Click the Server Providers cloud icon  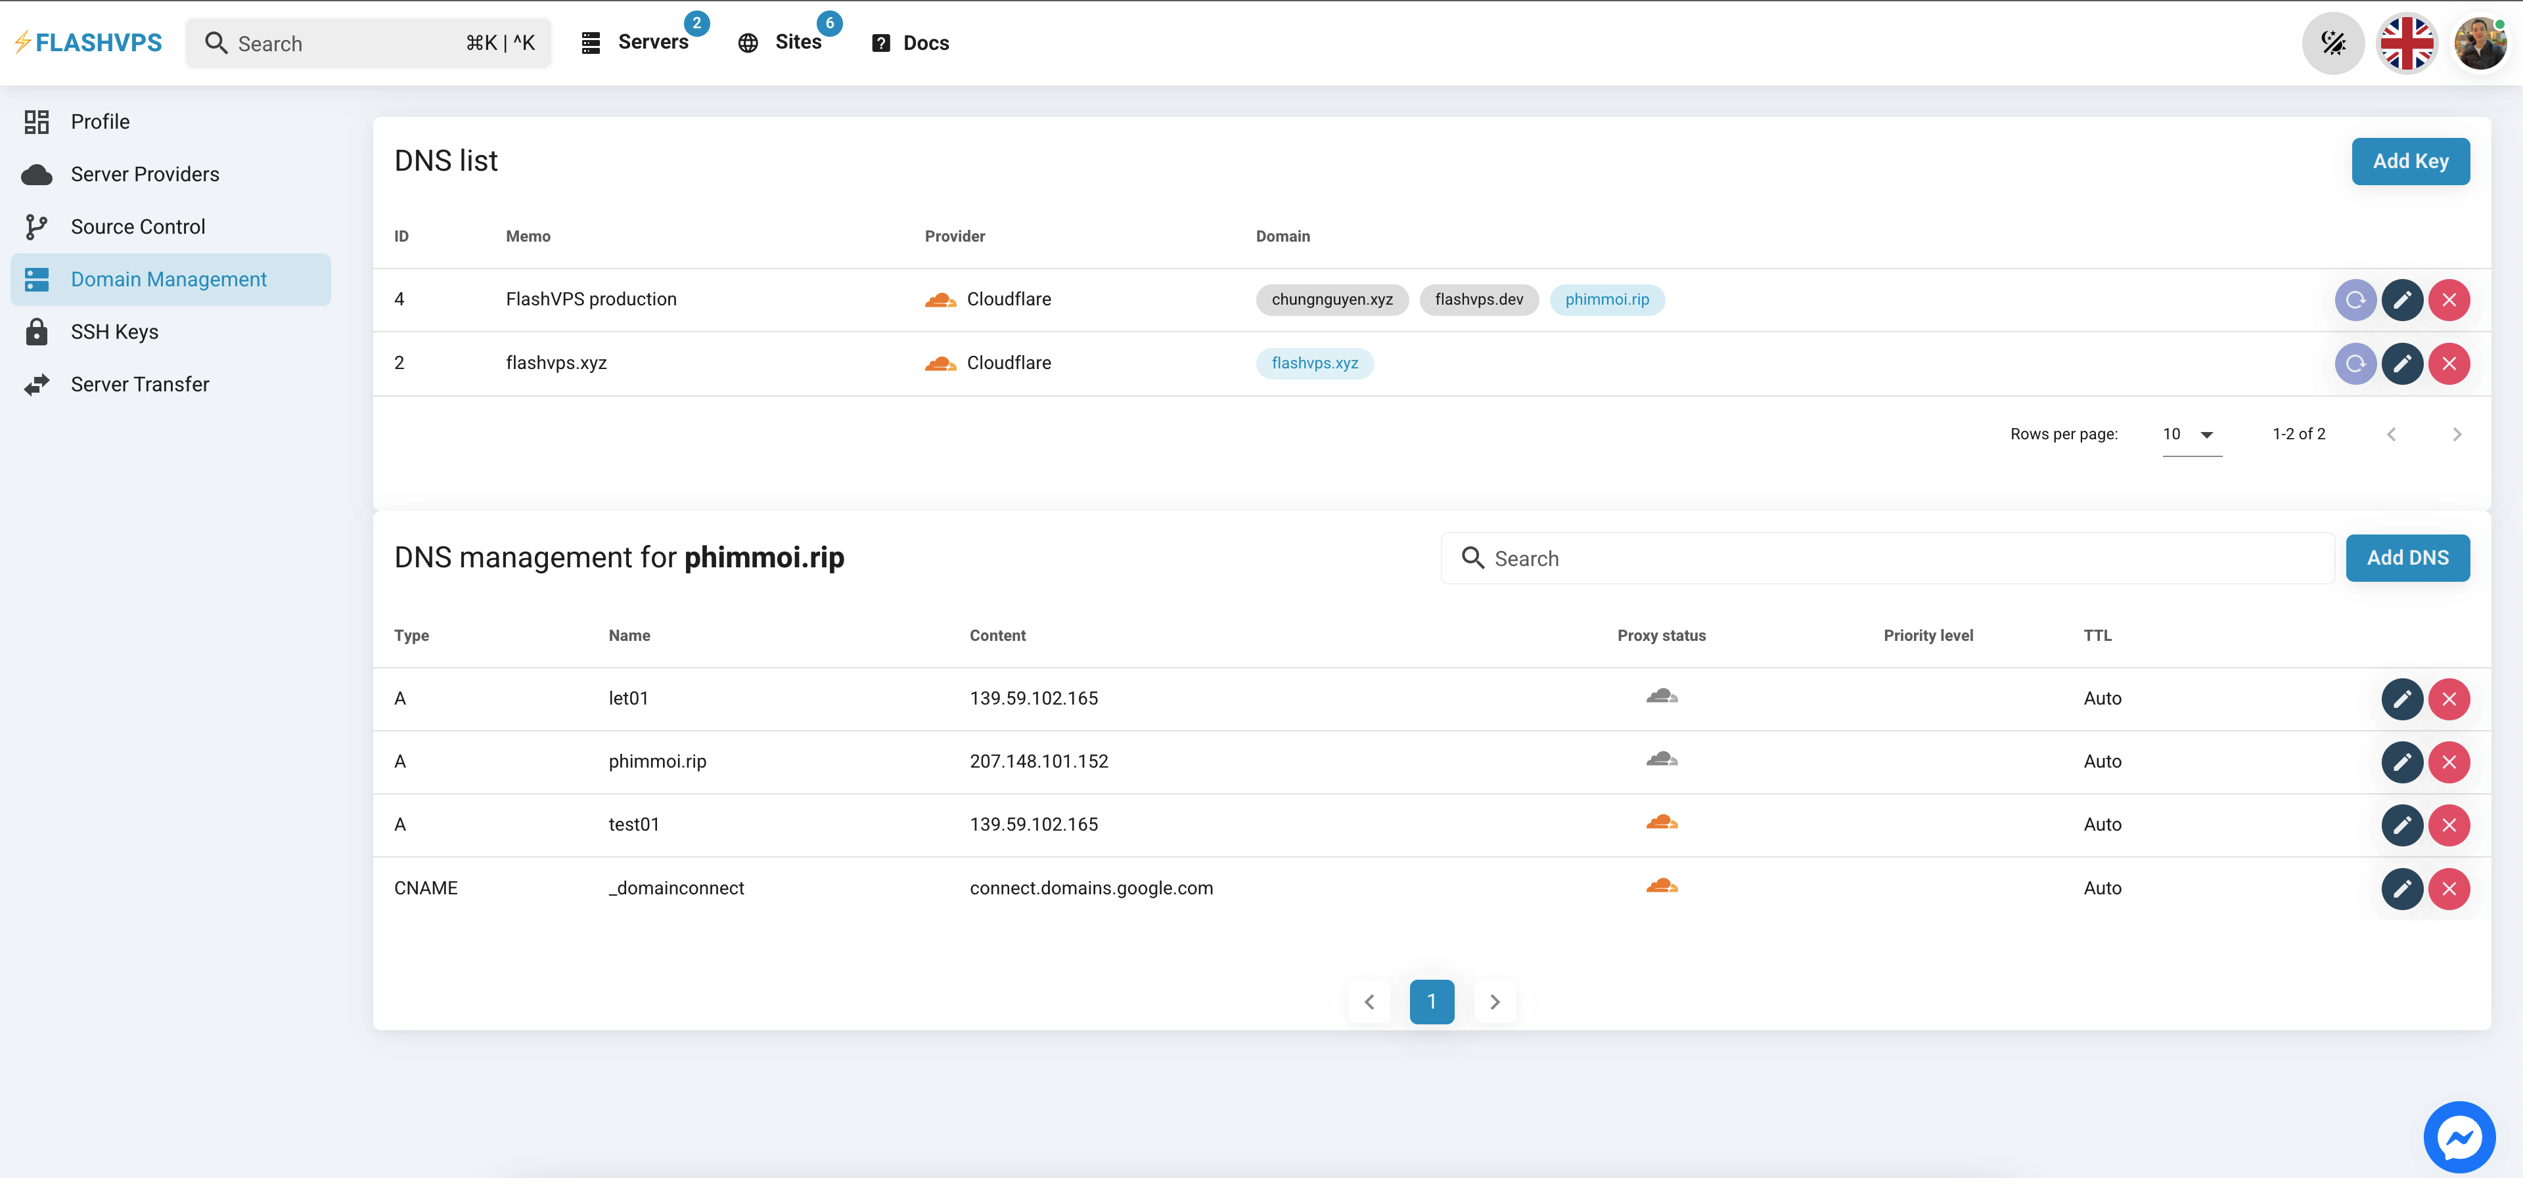click(37, 173)
